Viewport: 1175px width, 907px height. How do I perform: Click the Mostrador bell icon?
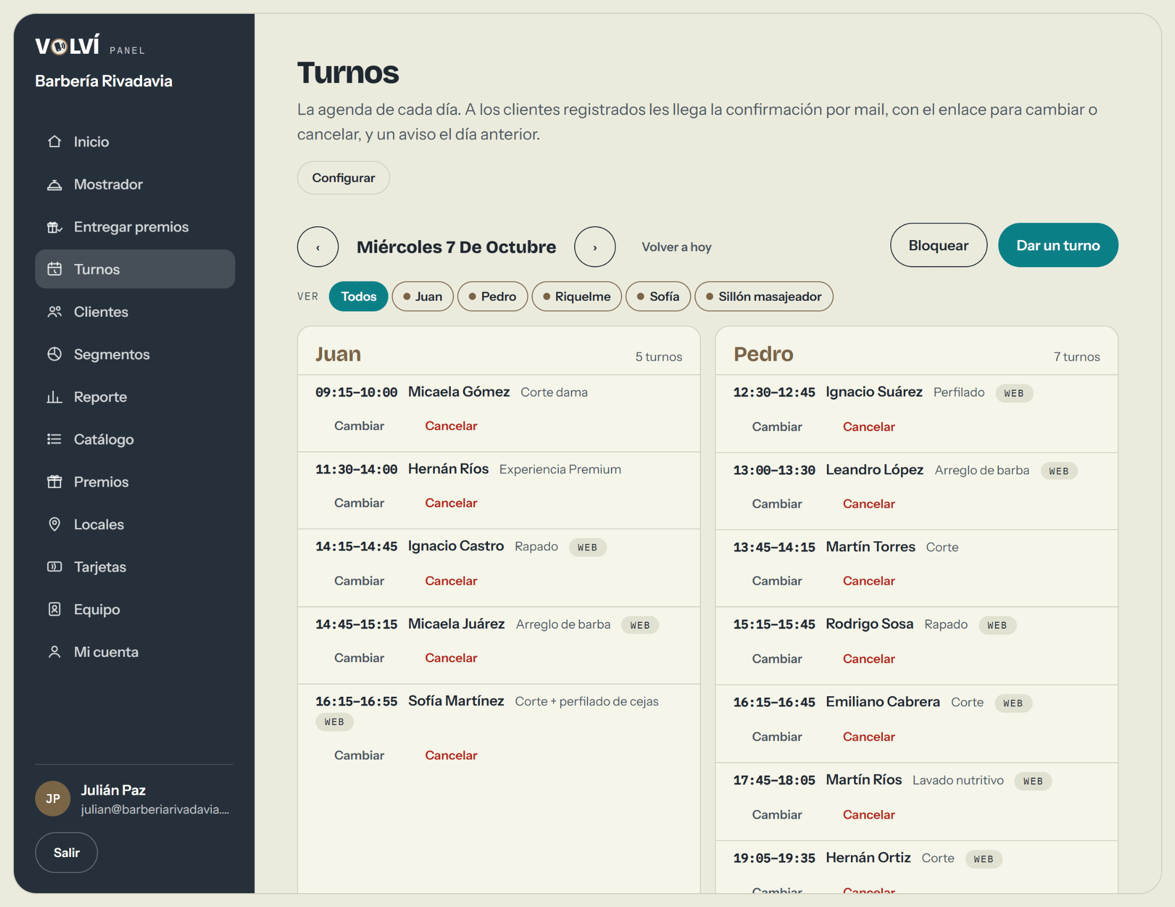54,184
